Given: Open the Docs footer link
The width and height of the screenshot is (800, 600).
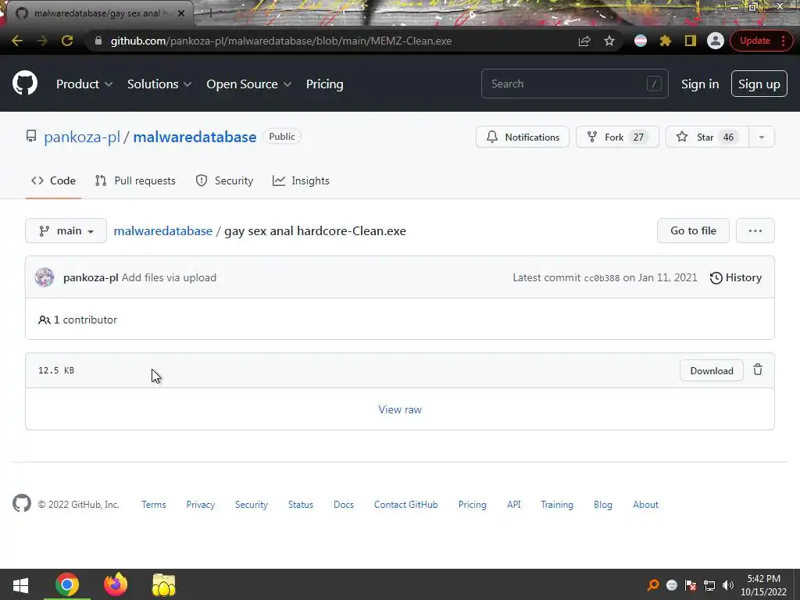Looking at the screenshot, I should tap(344, 504).
